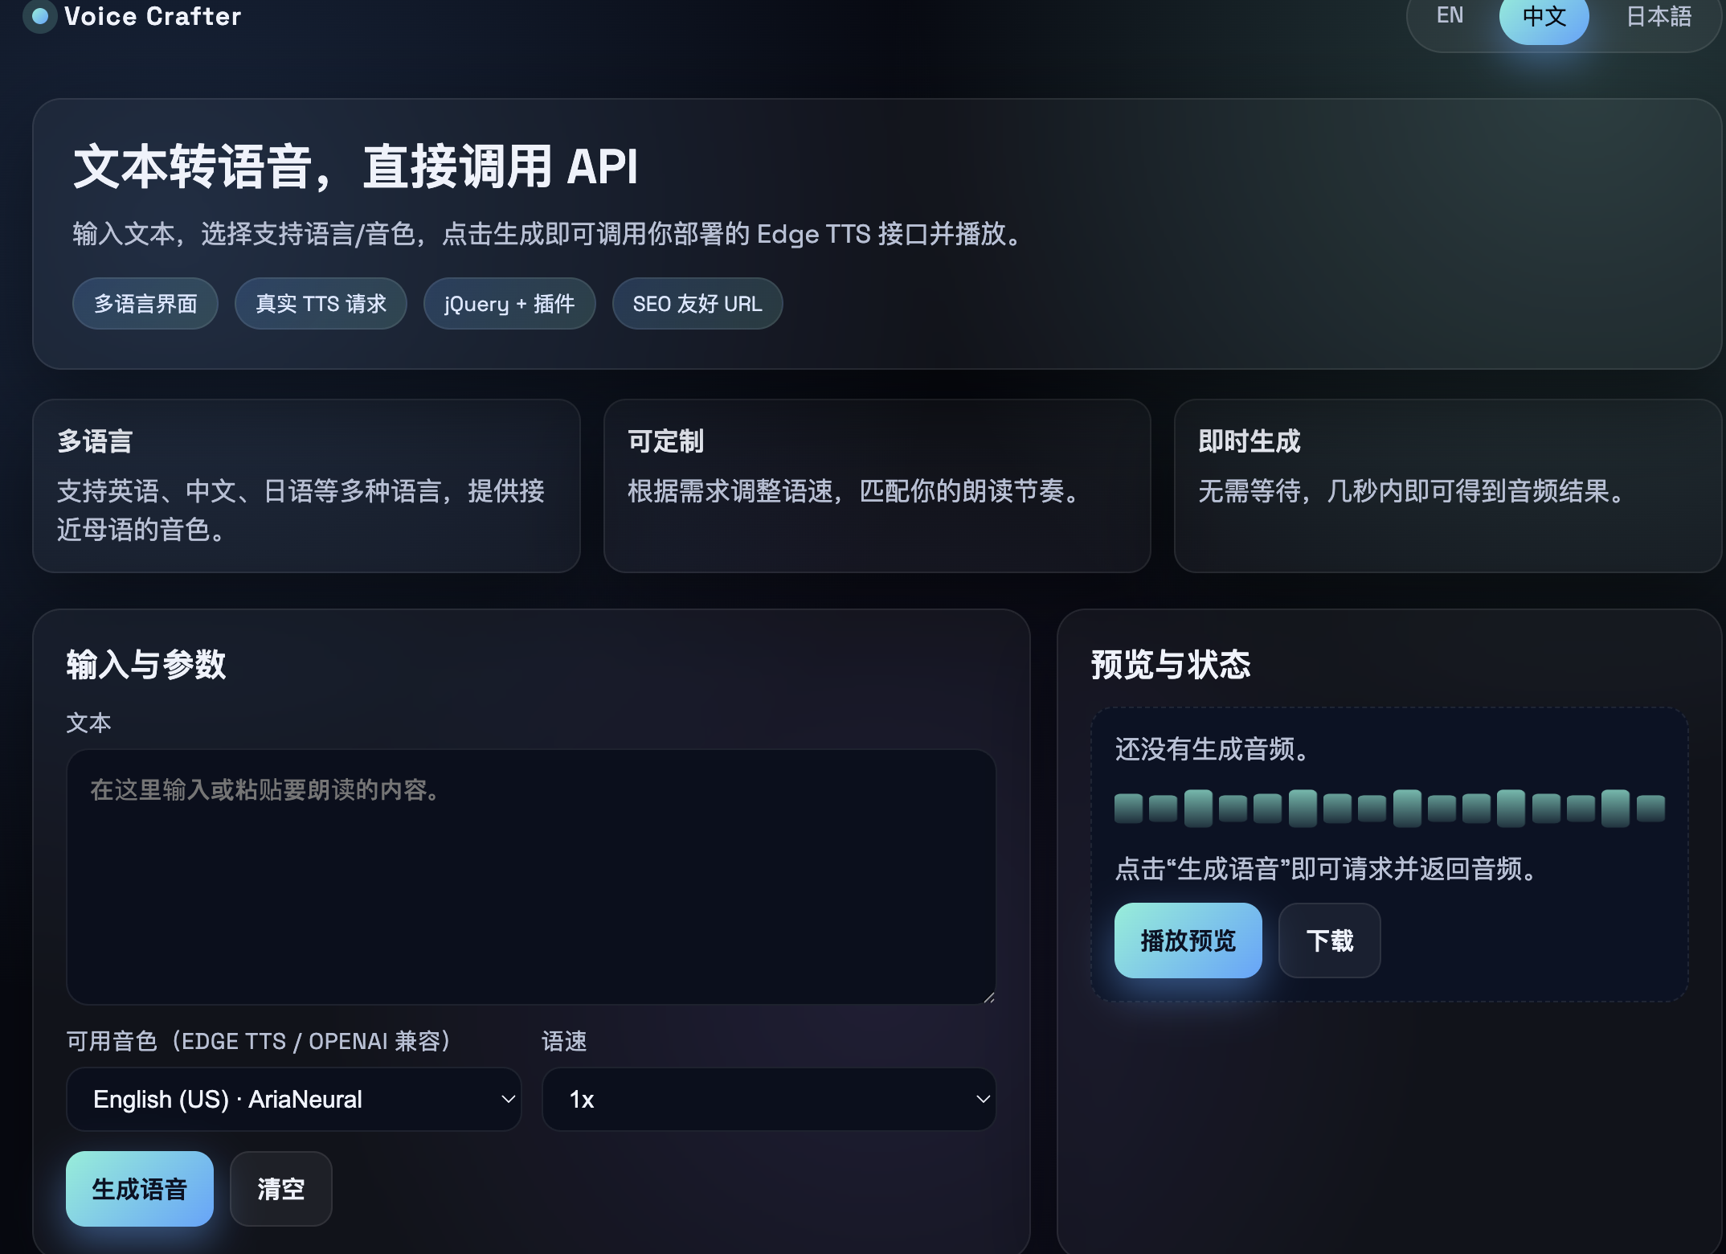Click the 清空 button to clear text

point(280,1188)
